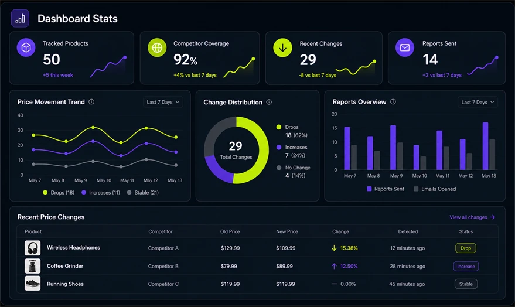Click the +2 vs last 7 days text

click(x=442, y=75)
